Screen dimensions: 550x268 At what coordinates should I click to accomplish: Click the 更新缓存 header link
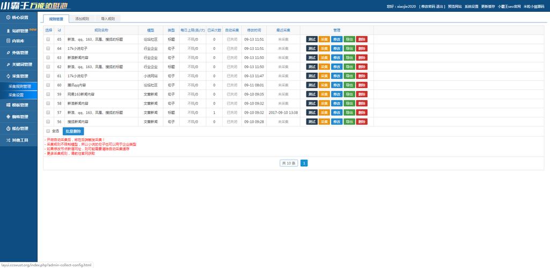pyautogui.click(x=488, y=6)
